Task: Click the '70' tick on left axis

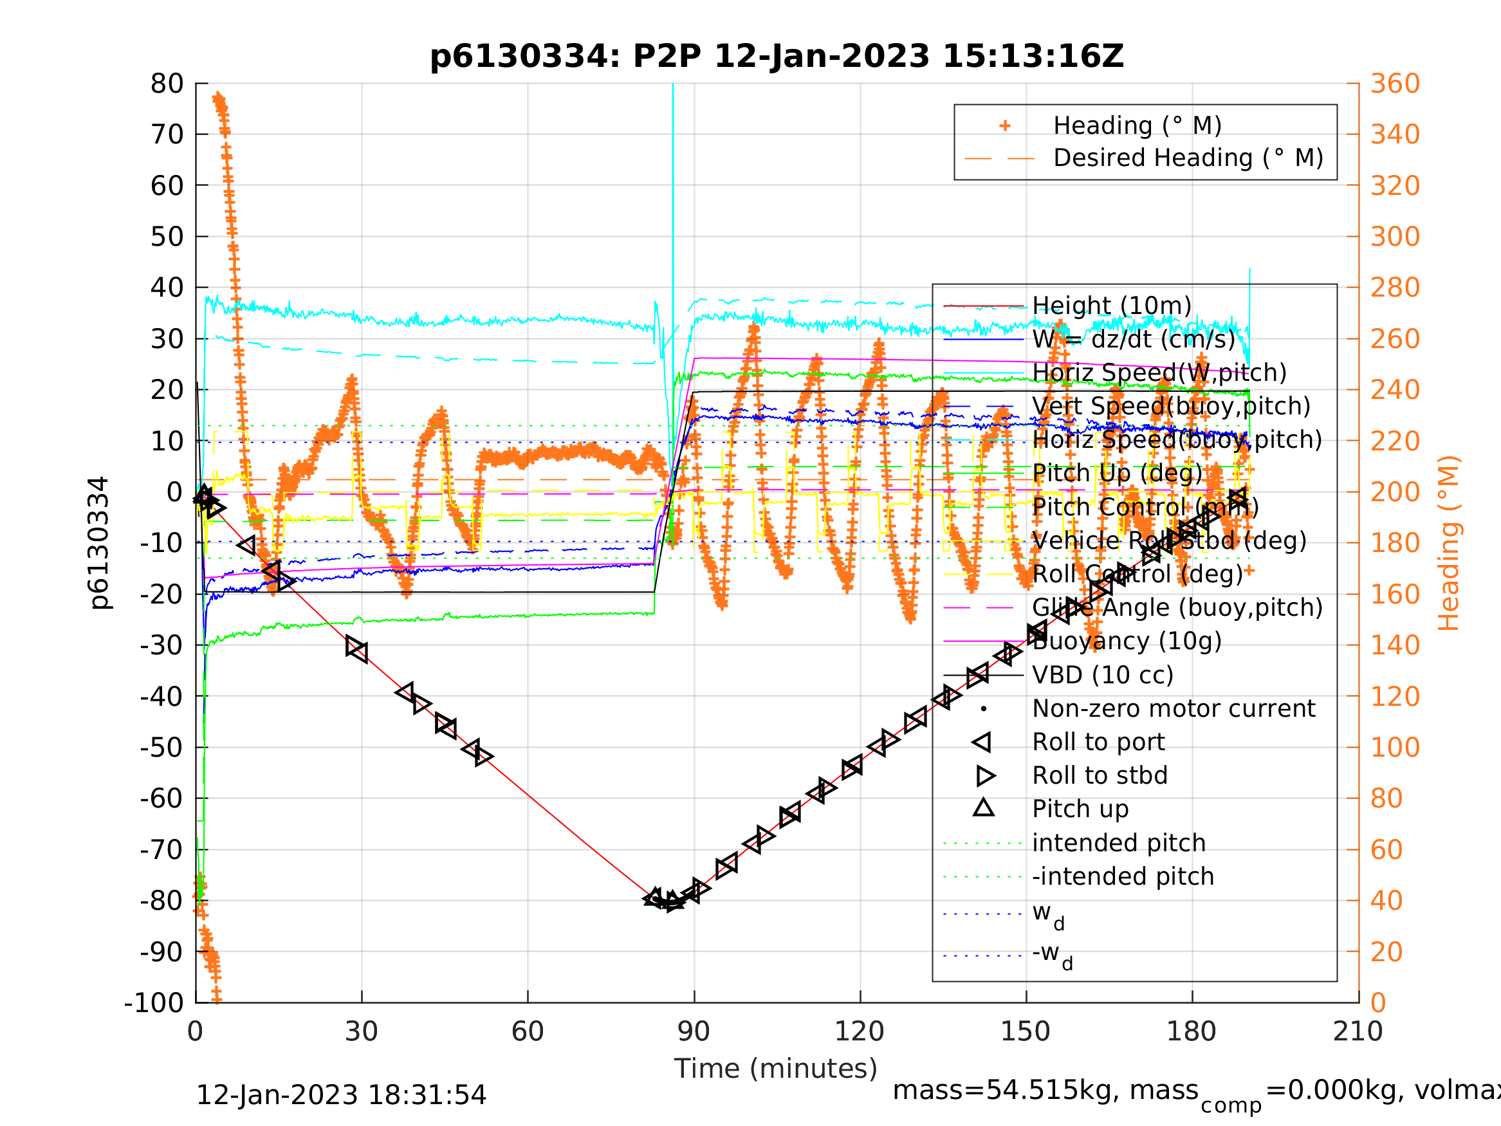Action: click(x=167, y=134)
